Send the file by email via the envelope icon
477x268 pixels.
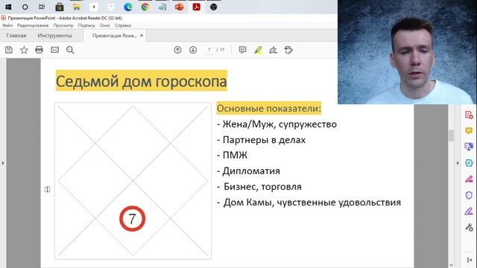(x=54, y=50)
